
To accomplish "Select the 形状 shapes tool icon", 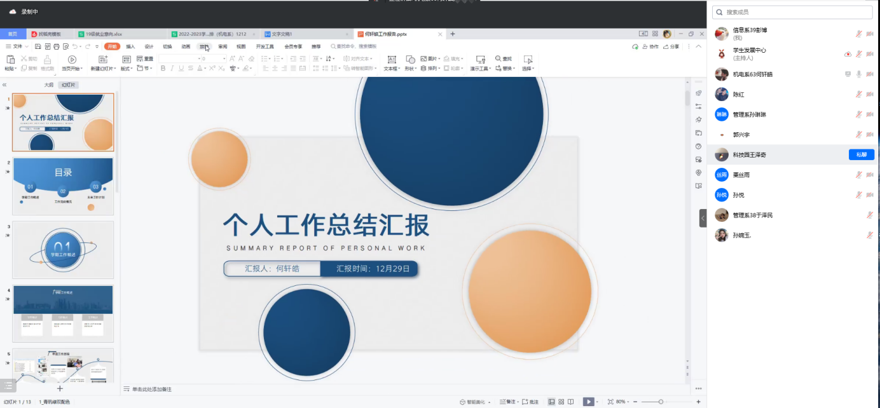I will [411, 59].
